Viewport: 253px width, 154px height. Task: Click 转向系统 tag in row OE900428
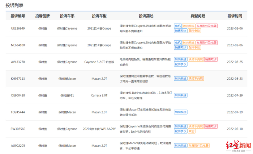click(x=181, y=95)
